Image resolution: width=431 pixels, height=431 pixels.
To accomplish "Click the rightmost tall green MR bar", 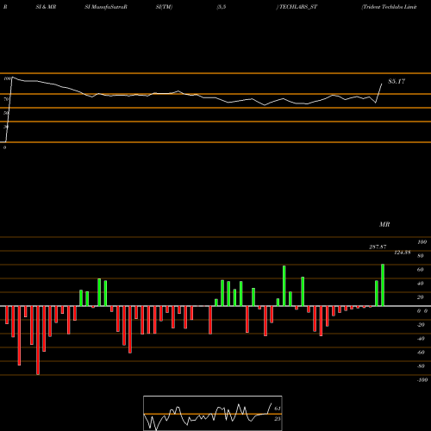I will 383,285.
